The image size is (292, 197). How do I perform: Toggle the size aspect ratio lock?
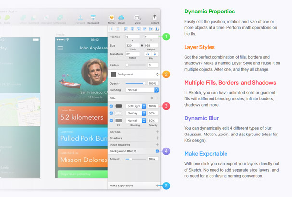coord(142,46)
